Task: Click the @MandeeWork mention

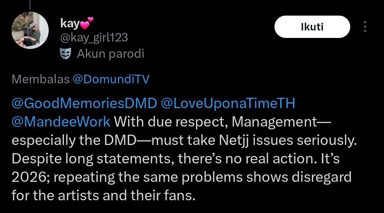Action: 61,122
